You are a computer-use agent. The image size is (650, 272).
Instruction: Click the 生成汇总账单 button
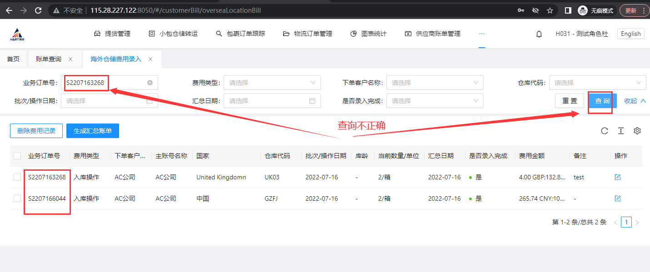pos(93,131)
